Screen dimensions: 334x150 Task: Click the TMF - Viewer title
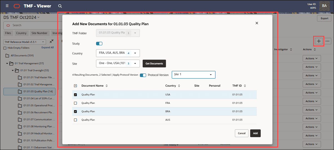pos(38,6)
